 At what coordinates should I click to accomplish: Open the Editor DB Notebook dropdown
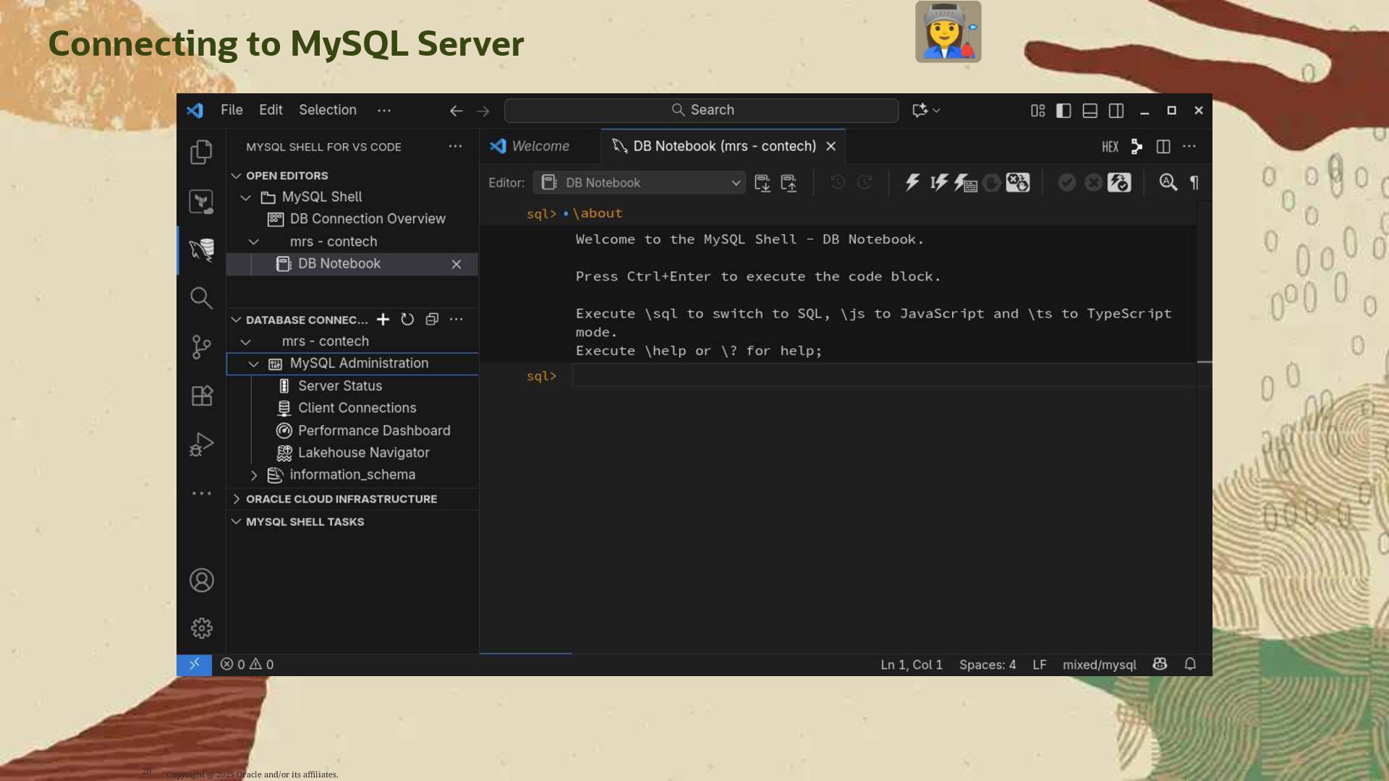click(640, 183)
